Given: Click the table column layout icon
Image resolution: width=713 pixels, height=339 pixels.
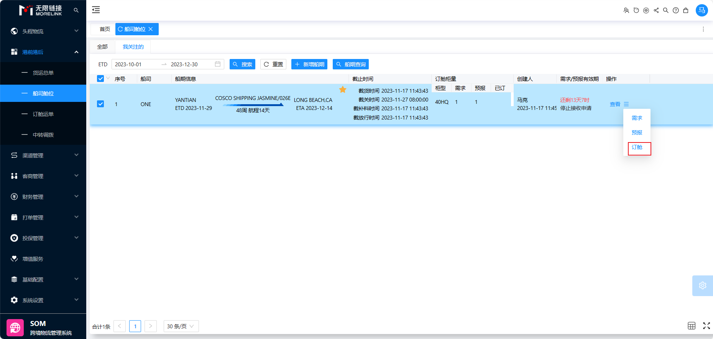Looking at the screenshot, I should click(x=692, y=326).
